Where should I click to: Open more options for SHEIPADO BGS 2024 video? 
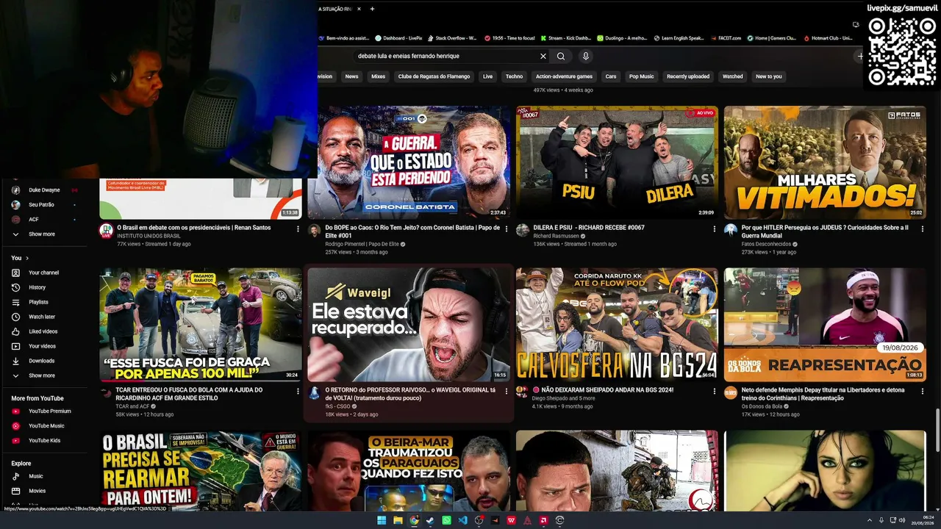[x=715, y=392]
